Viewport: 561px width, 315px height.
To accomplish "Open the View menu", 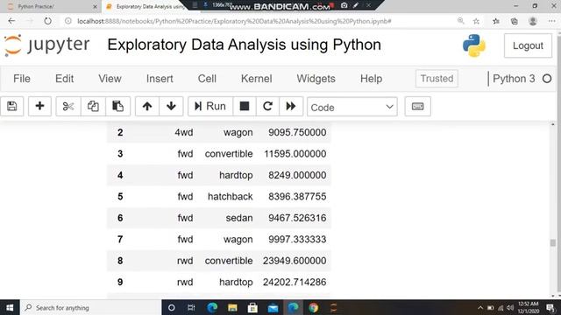I will [x=110, y=79].
